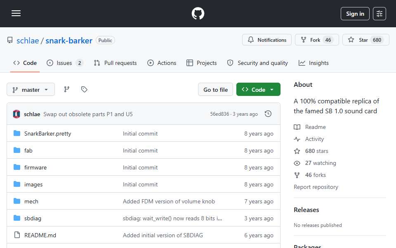This screenshot has height=248, width=396.
Task: Open the sbdiag folder
Action: [33, 218]
